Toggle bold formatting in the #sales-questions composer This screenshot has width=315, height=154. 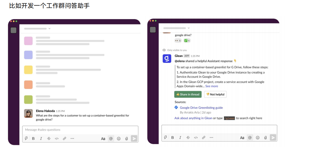pos(33,138)
